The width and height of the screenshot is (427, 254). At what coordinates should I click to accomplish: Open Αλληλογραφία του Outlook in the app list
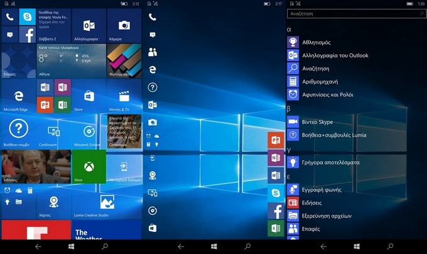pyautogui.click(x=328, y=55)
